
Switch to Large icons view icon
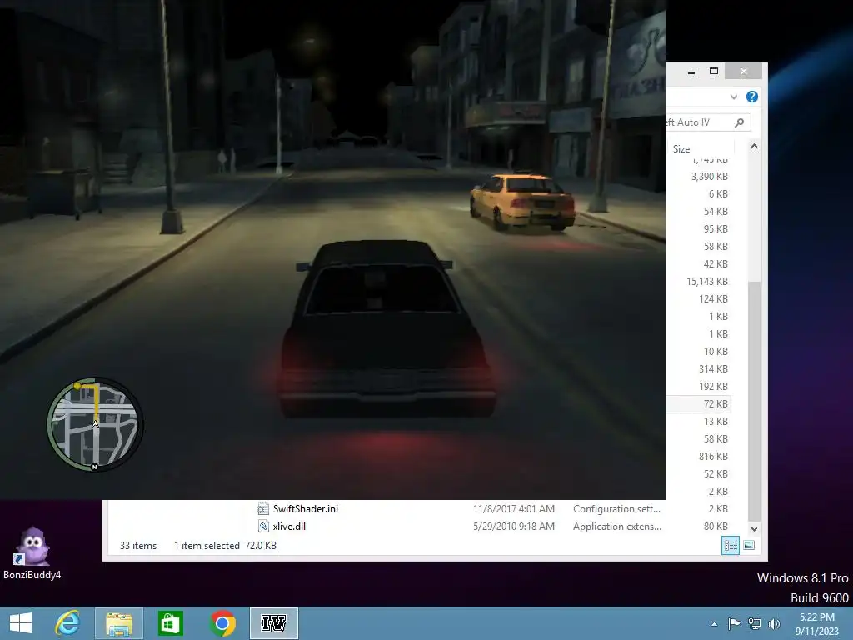tap(749, 545)
